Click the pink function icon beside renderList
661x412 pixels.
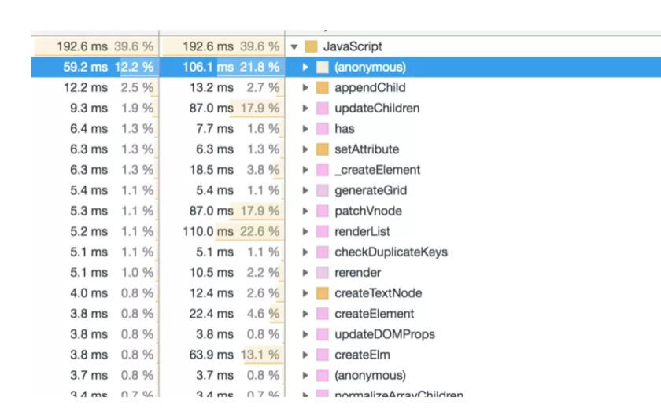[323, 232]
